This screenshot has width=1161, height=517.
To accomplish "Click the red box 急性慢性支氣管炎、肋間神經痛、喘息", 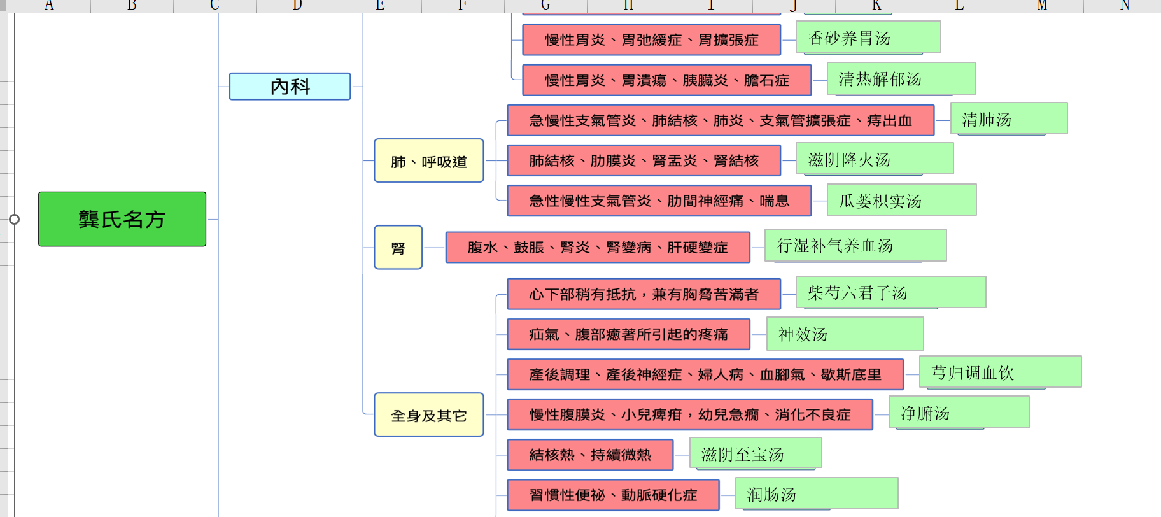I will point(659,201).
